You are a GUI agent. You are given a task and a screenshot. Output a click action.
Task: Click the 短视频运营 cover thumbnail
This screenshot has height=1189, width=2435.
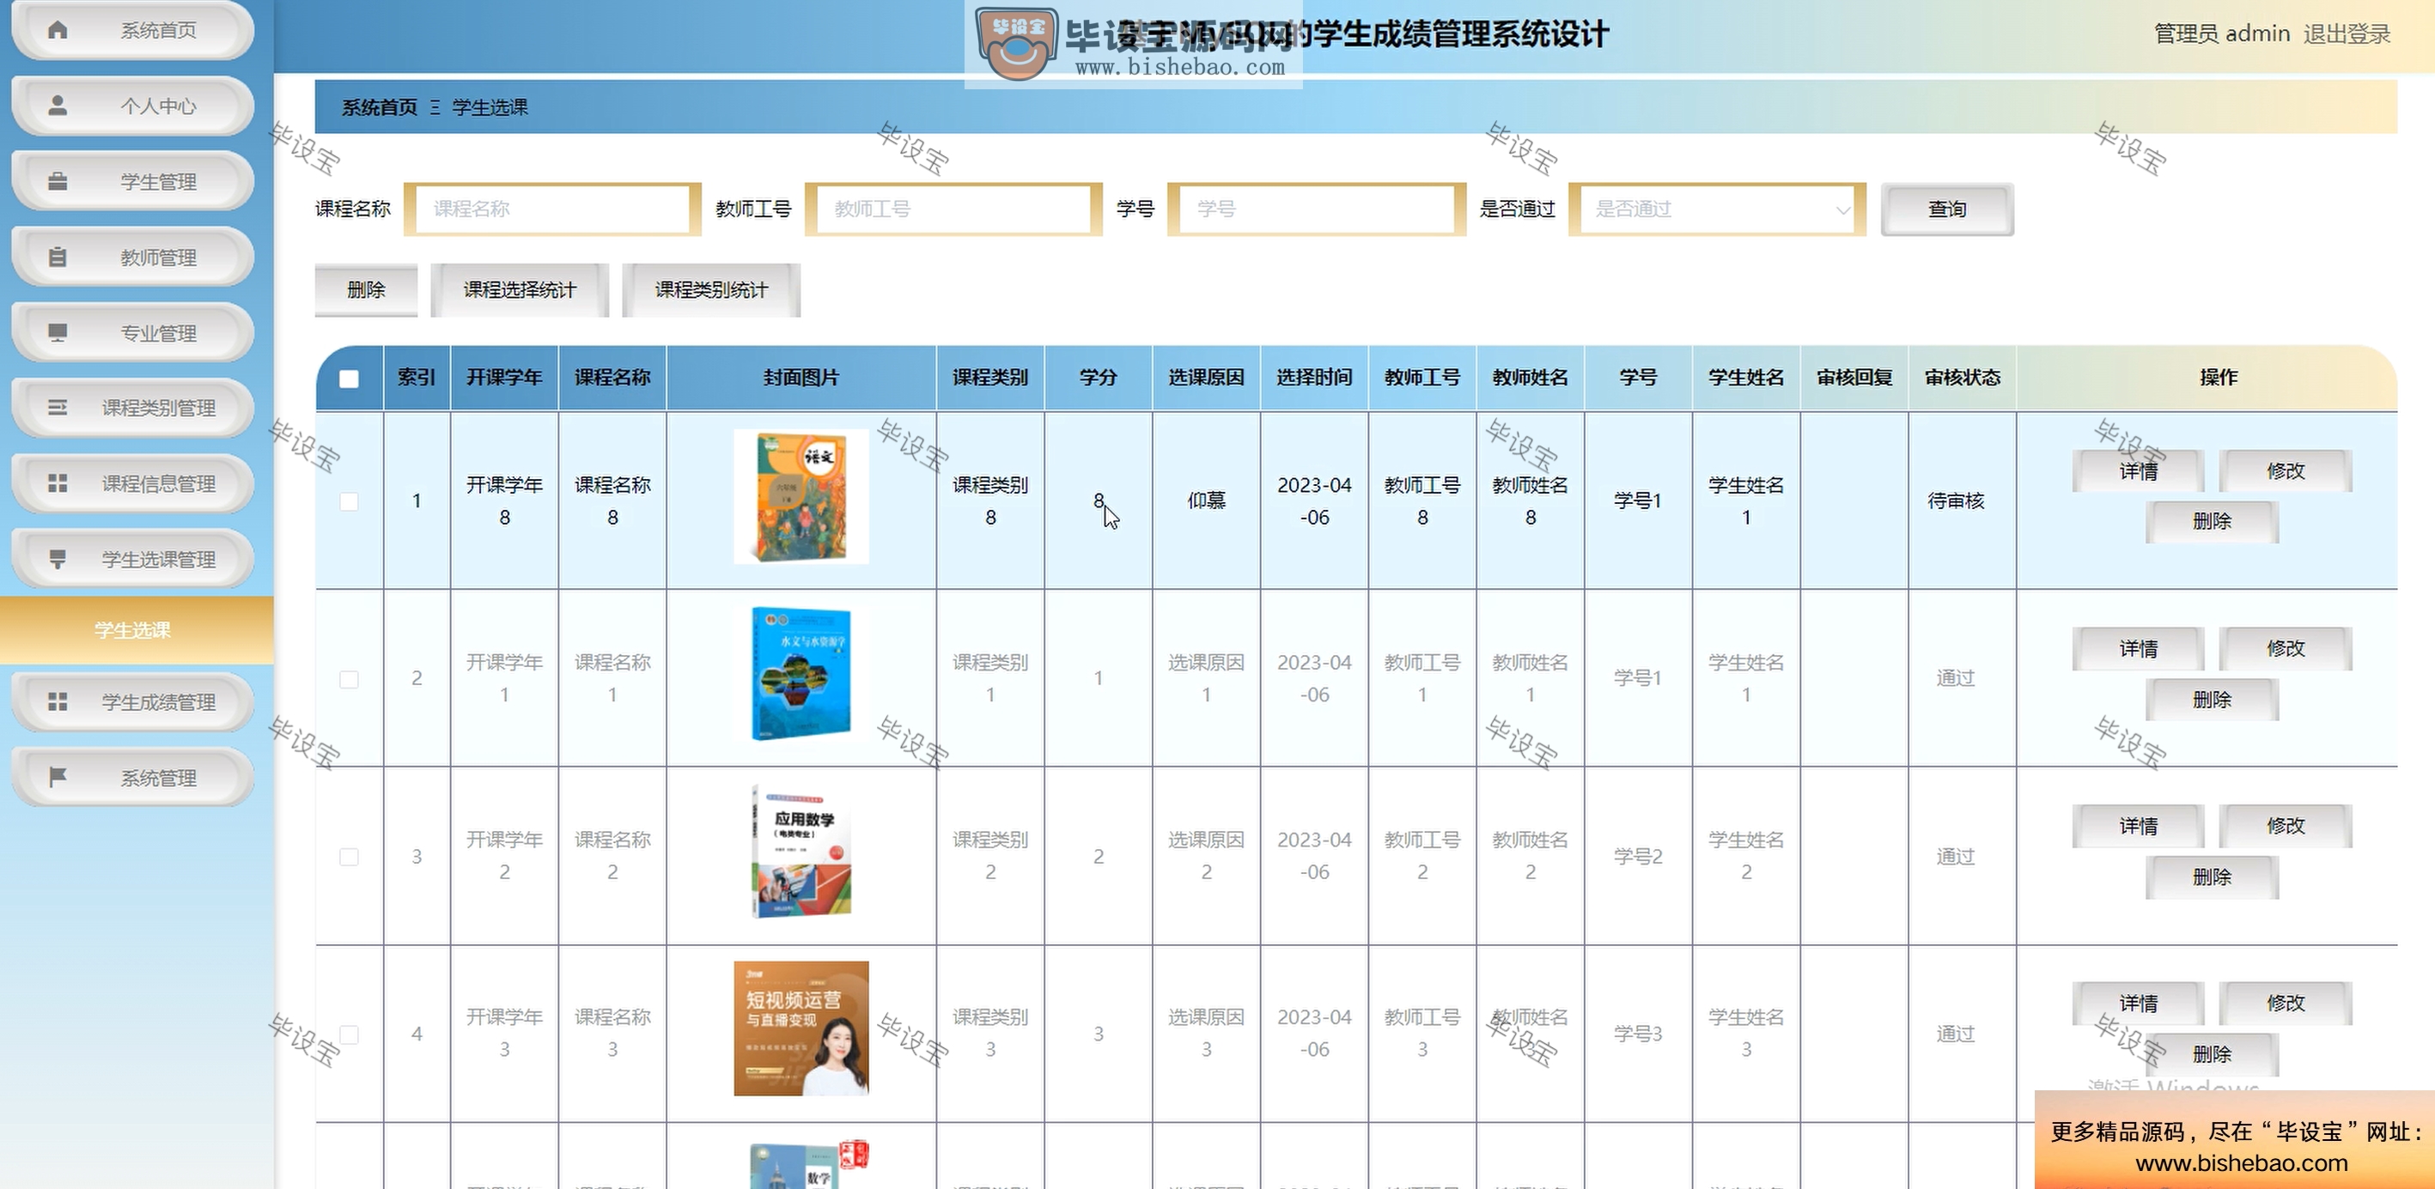pos(801,1028)
